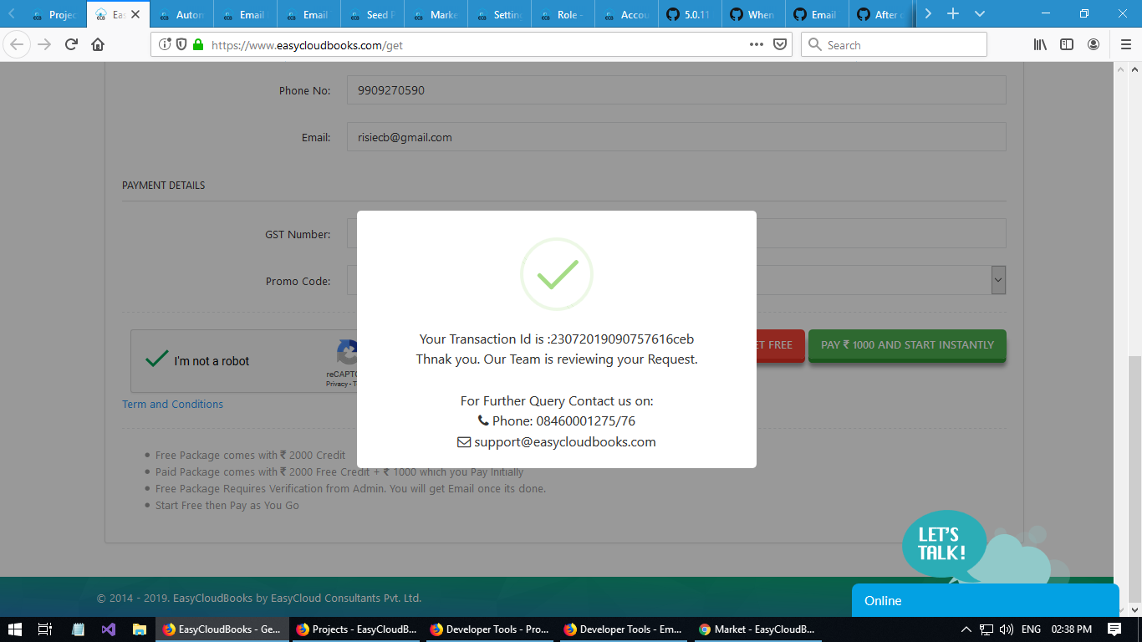Switch to the 5.0.11 GitHub tab
Image resolution: width=1142 pixels, height=642 pixels.
tap(691, 14)
